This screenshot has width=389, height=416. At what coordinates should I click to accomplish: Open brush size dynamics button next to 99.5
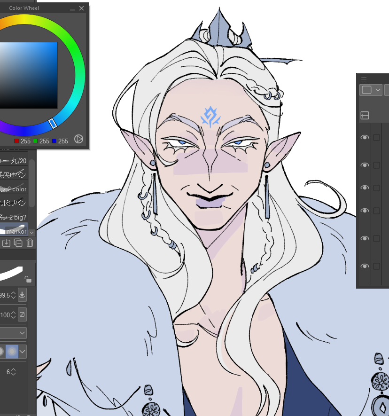pyautogui.click(x=22, y=295)
